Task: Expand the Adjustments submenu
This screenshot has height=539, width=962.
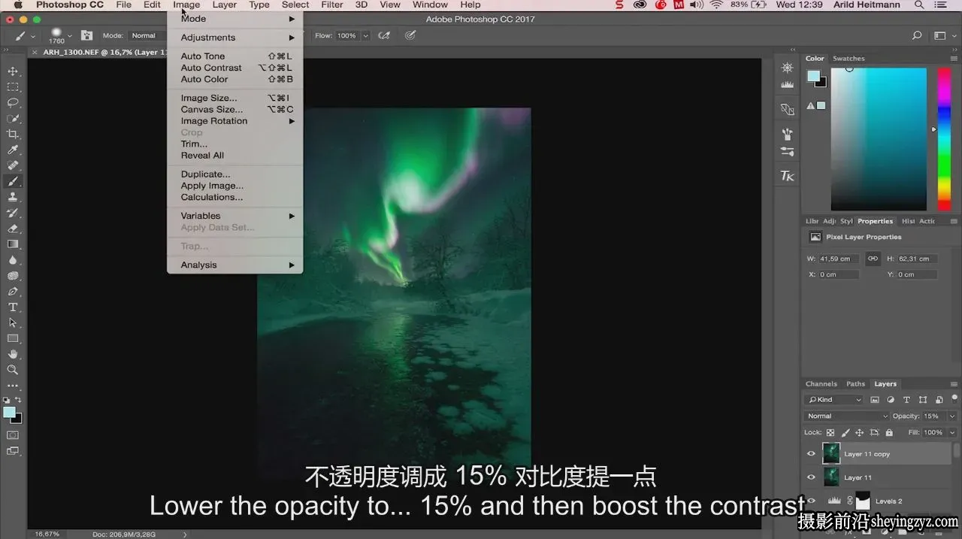Action: pyautogui.click(x=234, y=38)
